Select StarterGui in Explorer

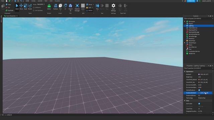point(191,39)
